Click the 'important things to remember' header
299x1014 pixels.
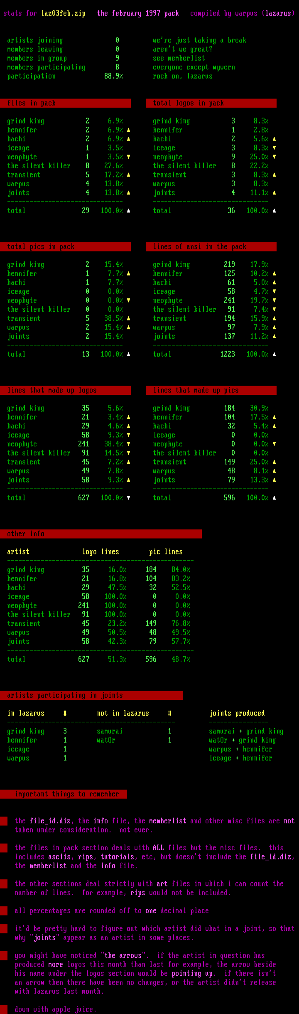coord(64,794)
